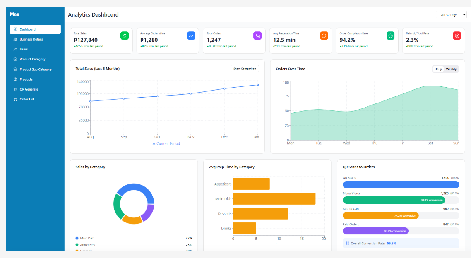Open the Last 30 Days date range dropdown

(x=451, y=14)
